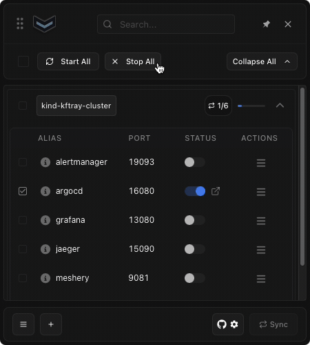
Task: Click the config list vertical scrollbar
Action: click(x=302, y=177)
